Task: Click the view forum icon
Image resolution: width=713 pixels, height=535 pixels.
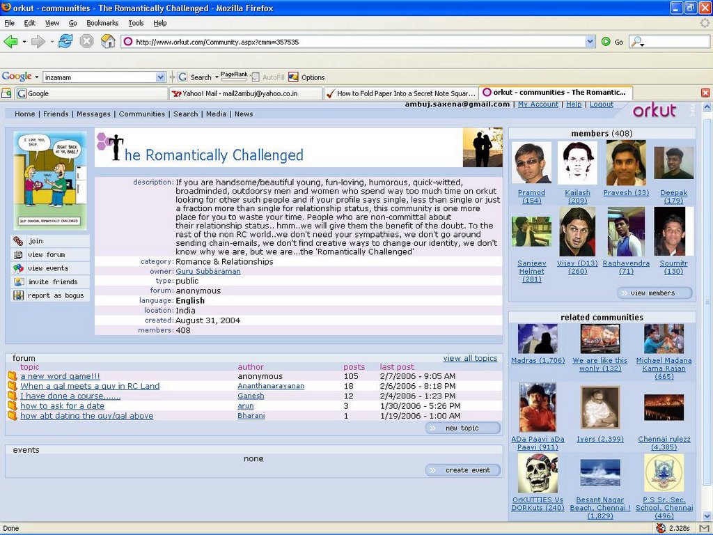Action: [x=18, y=254]
